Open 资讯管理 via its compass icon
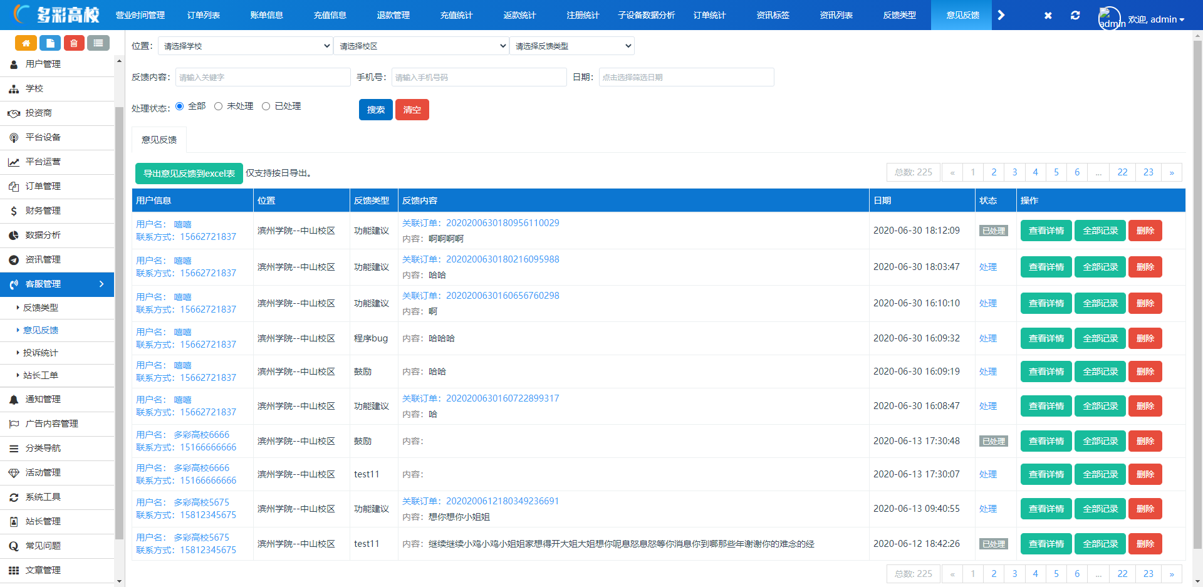 point(14,259)
